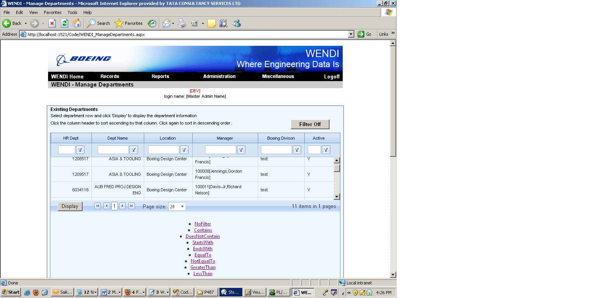
Task: Open the Page size dropdown
Action: pos(177,206)
